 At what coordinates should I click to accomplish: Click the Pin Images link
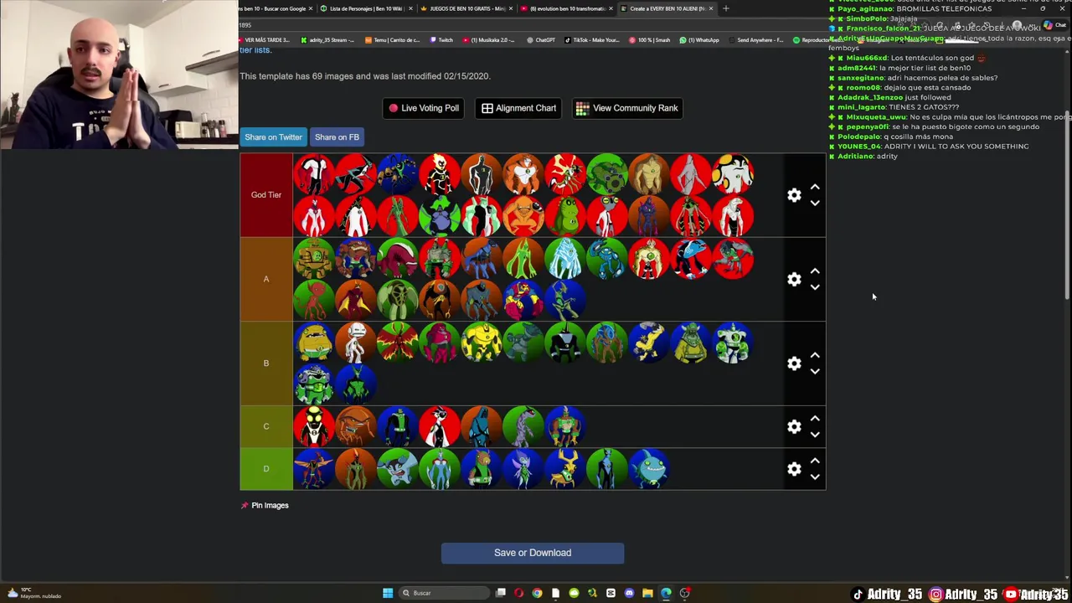click(x=265, y=506)
